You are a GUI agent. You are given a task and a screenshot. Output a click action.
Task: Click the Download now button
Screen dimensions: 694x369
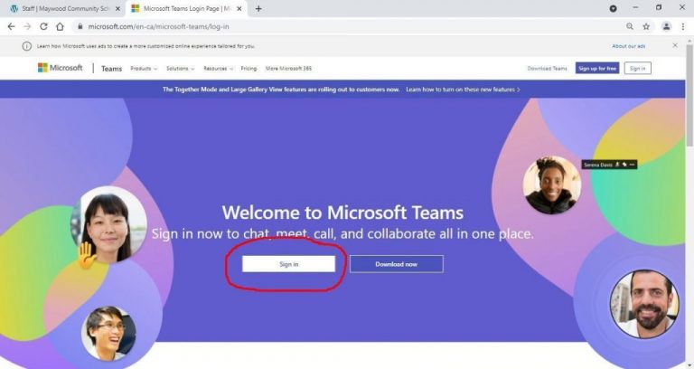pos(396,264)
